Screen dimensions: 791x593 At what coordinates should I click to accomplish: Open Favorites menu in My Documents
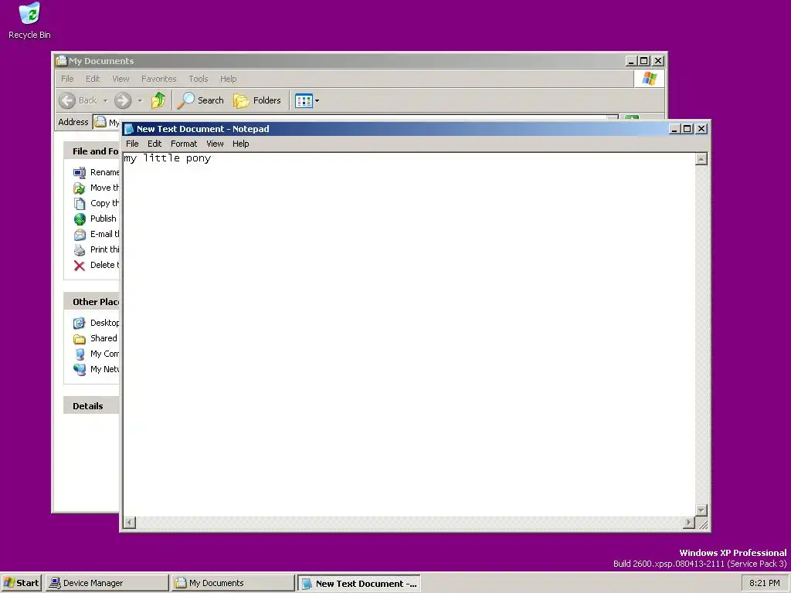[x=159, y=79]
